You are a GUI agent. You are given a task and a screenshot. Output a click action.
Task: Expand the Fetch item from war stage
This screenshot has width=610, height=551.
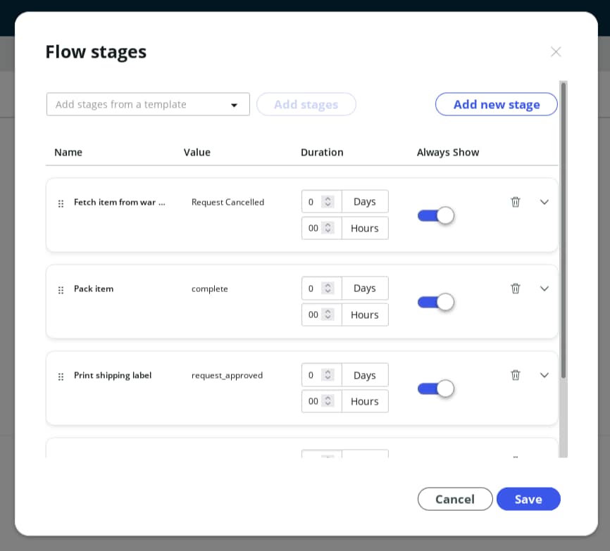tap(544, 202)
